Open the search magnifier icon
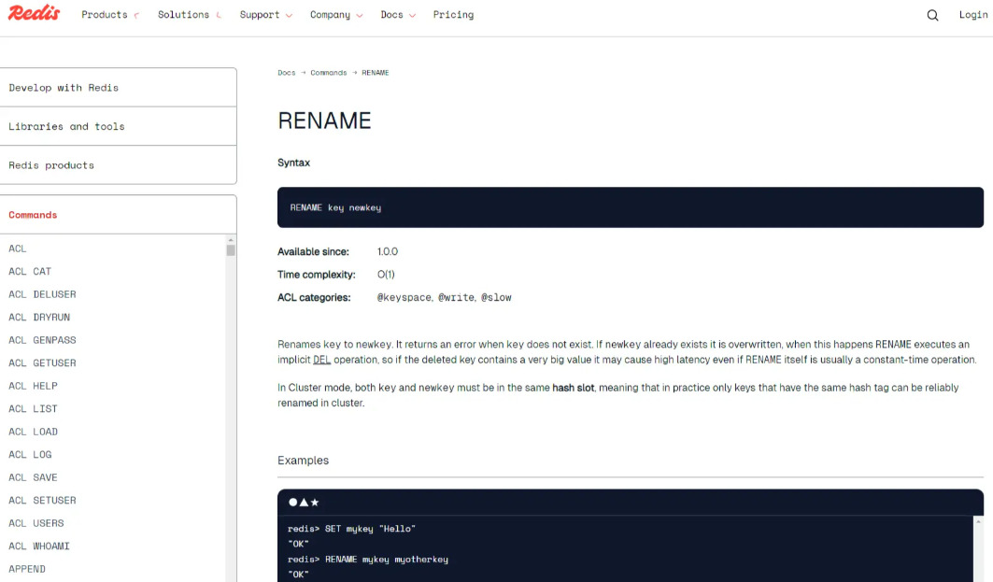993x582 pixels. coord(932,15)
